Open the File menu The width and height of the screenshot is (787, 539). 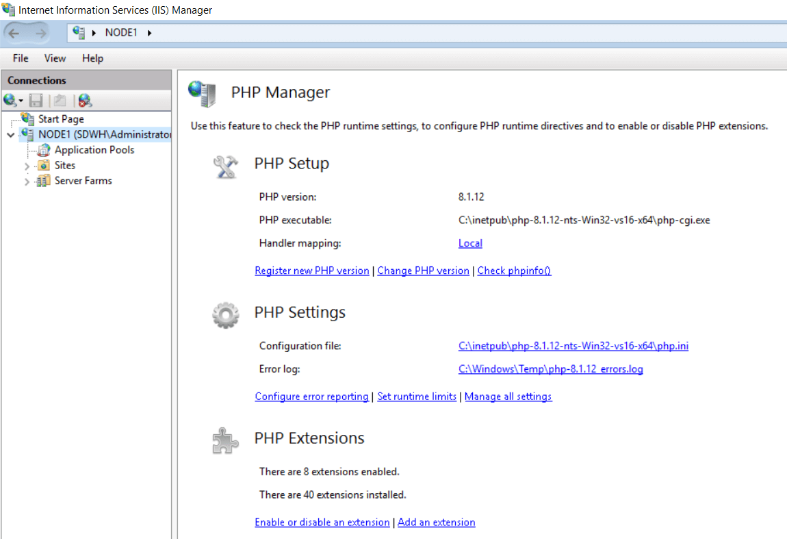pos(21,58)
